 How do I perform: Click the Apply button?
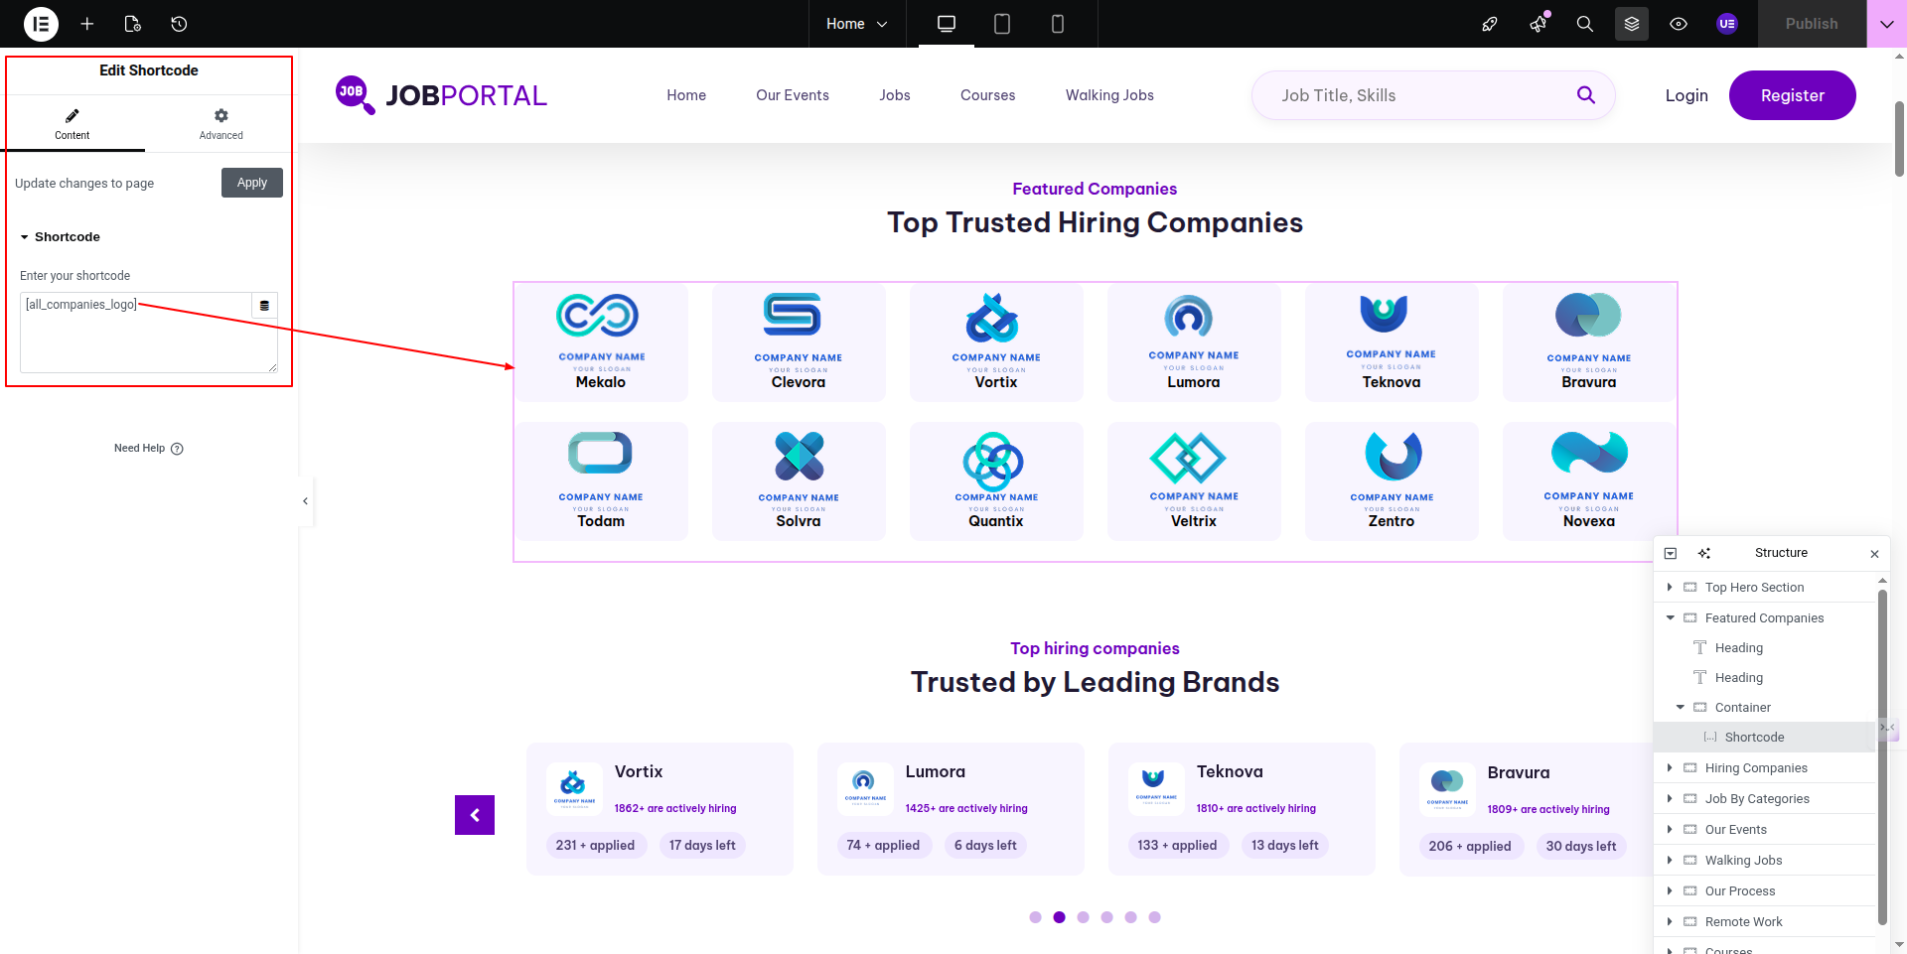pos(251,183)
